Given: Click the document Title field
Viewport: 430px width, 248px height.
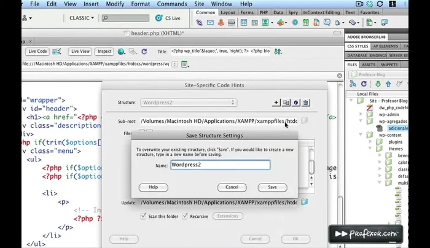Looking at the screenshot, I should (221, 51).
